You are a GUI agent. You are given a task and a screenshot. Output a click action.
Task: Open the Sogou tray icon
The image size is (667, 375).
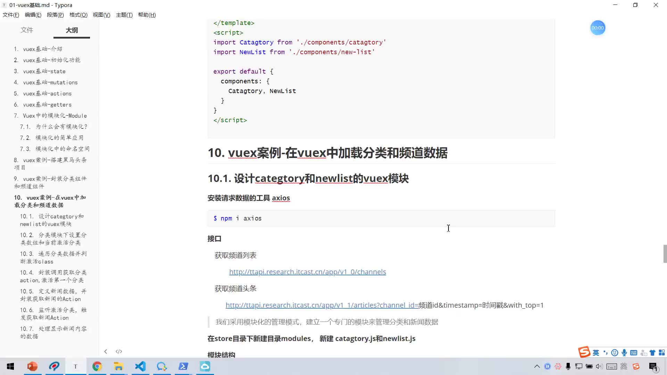636,366
